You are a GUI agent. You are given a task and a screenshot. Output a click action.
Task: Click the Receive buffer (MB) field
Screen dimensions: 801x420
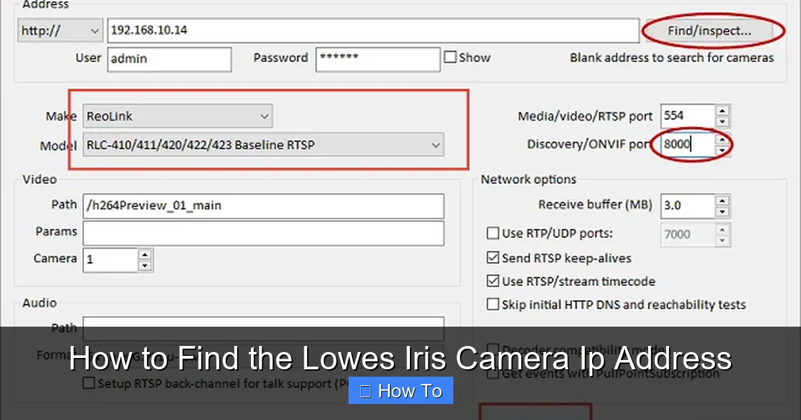pyautogui.click(x=688, y=205)
